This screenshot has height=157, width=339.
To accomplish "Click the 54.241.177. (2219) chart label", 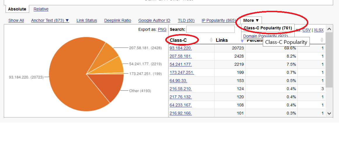I will click(145, 64).
